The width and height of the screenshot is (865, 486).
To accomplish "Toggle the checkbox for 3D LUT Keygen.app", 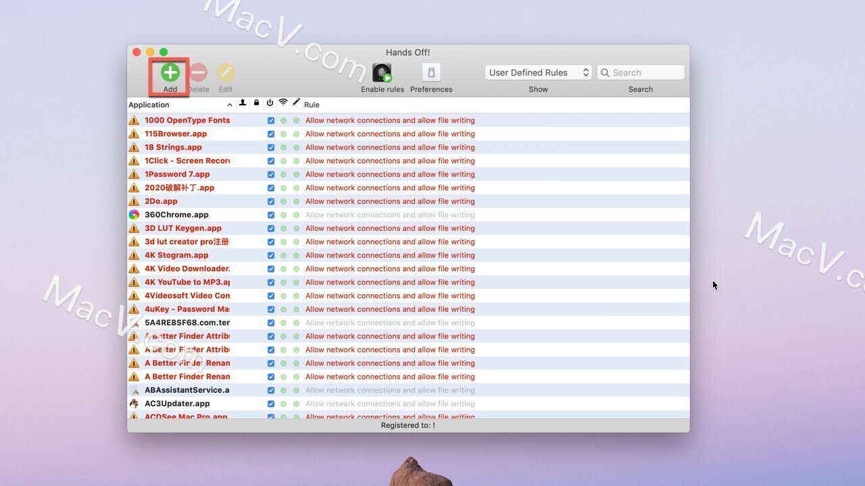I will click(271, 229).
